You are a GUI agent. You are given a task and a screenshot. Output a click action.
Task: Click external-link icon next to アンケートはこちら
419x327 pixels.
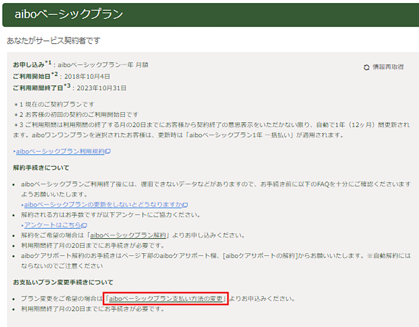point(84,226)
